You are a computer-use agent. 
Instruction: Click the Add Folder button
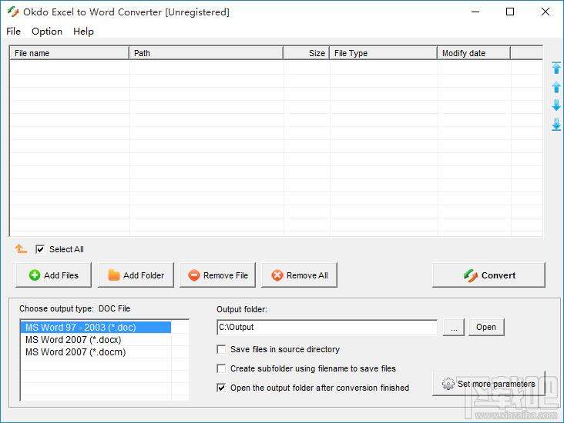tap(136, 275)
